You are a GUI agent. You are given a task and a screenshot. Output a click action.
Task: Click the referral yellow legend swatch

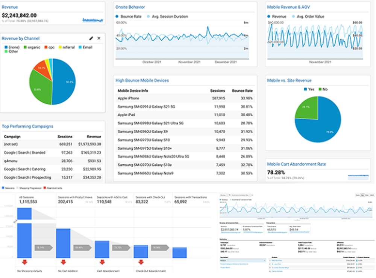(60, 47)
